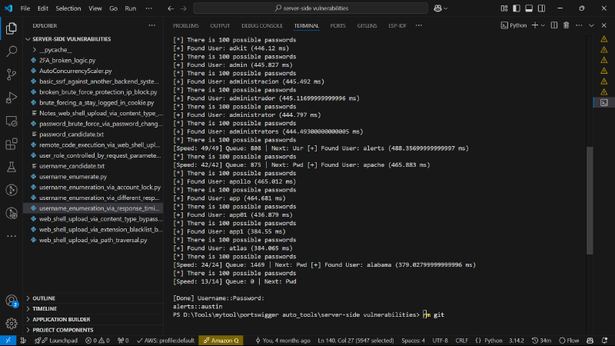Screen dimensions: 615x346
Task: Split the terminal panel
Action: [x=553, y=25]
